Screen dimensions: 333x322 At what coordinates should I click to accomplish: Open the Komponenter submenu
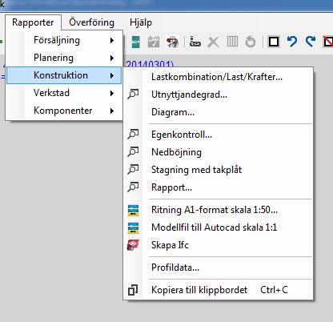(64, 111)
